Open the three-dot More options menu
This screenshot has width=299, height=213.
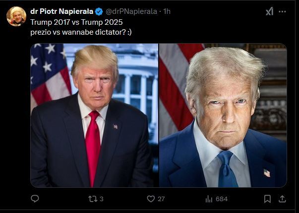(282, 11)
